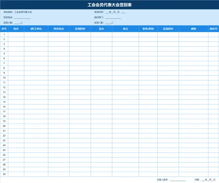Screen dimensions: 219x183
Task: Click row number 13
Action: (x=4, y=92)
